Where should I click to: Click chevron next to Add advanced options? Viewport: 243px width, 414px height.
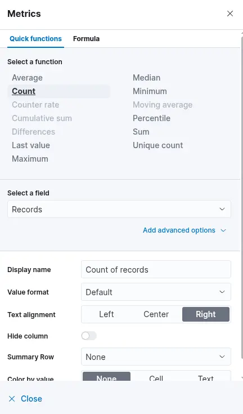tap(223, 230)
